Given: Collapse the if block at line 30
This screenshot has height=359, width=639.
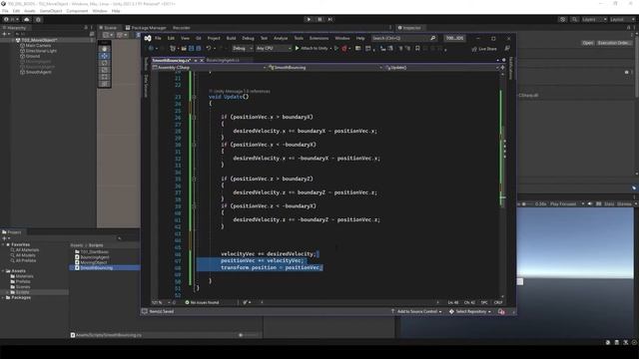Looking at the screenshot, I should pyautogui.click(x=194, y=145).
